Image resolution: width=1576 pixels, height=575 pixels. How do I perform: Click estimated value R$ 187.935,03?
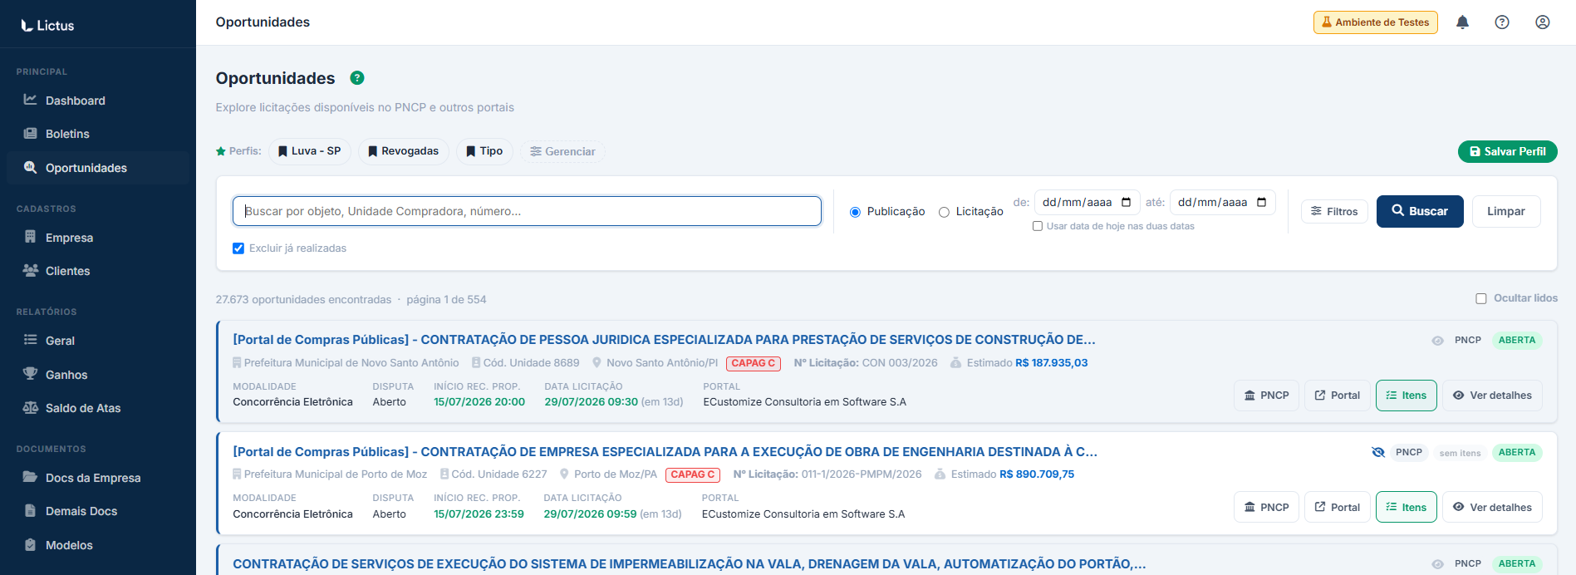(x=1051, y=363)
